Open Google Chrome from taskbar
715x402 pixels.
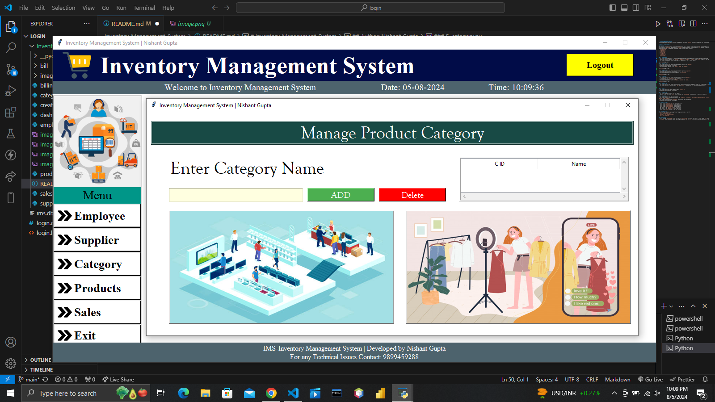271,393
